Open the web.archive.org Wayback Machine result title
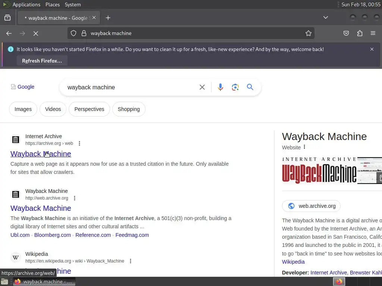This screenshot has height=286, width=382. click(x=41, y=208)
